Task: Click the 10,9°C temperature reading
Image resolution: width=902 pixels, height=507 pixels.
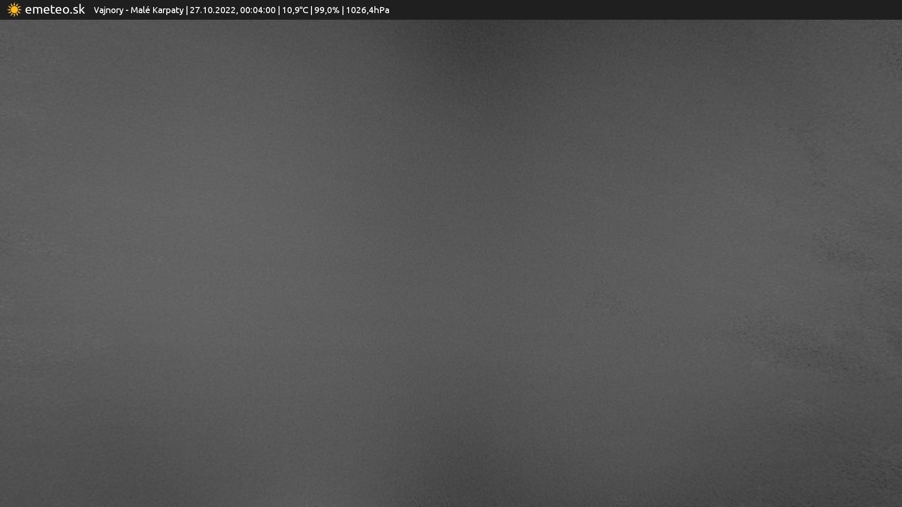Action: click(295, 10)
